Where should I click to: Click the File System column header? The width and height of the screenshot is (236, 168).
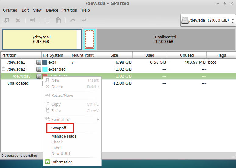[x=53, y=55]
